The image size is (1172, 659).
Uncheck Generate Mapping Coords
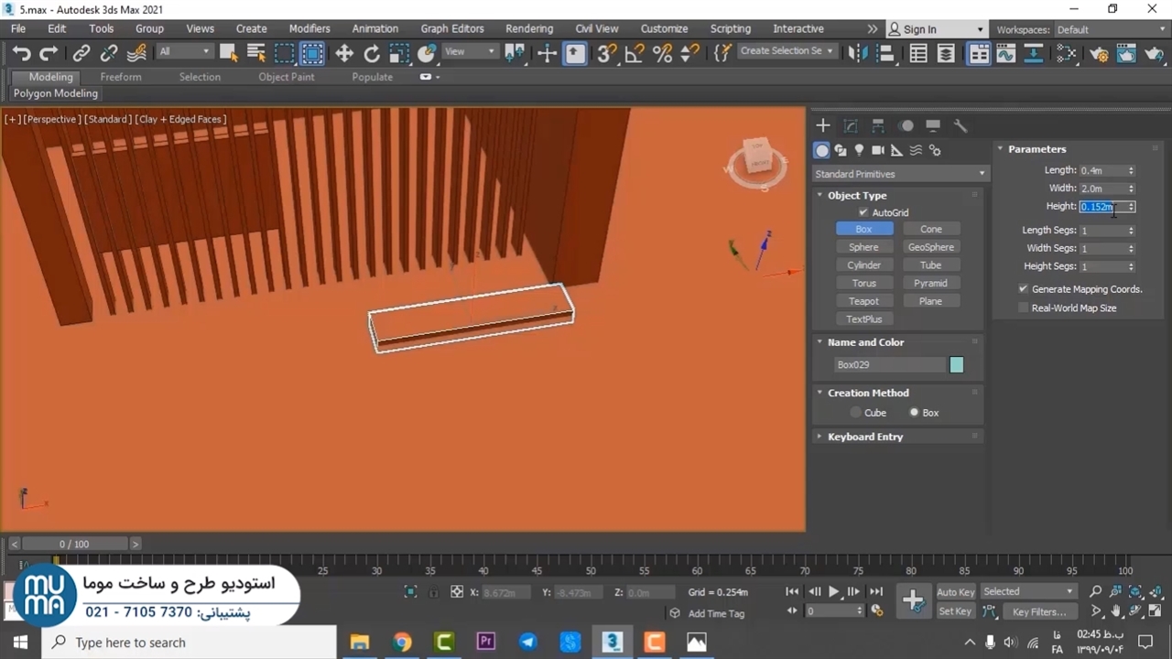tap(1023, 289)
